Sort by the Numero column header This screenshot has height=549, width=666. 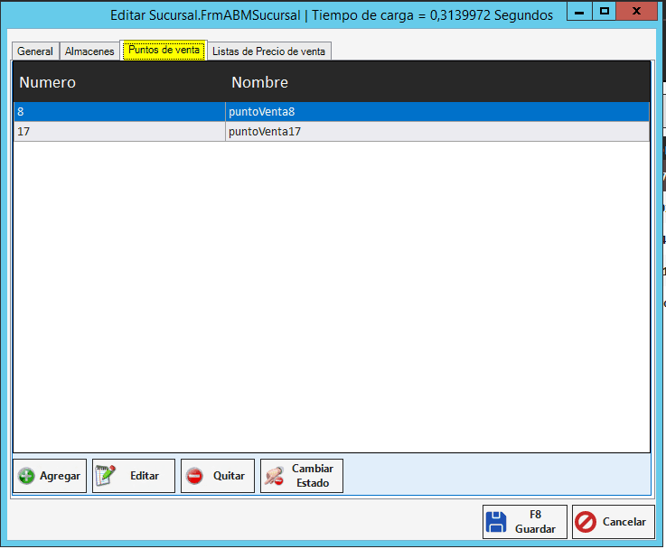[x=48, y=82]
